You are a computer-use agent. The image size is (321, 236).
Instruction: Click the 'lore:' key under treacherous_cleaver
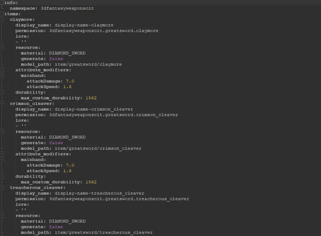(22, 205)
